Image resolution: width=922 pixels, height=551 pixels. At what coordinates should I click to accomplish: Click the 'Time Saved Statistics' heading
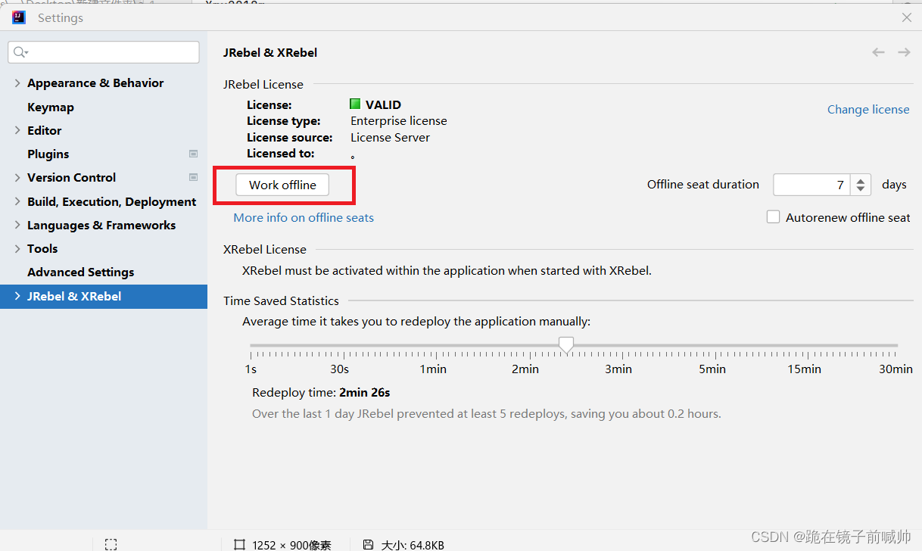pyautogui.click(x=282, y=301)
